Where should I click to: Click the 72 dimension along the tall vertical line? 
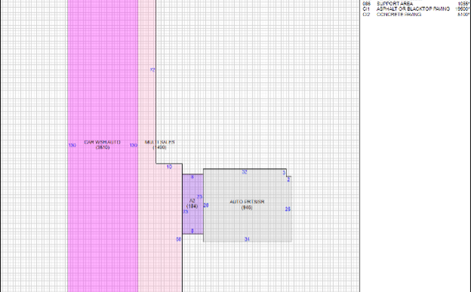[x=153, y=70]
